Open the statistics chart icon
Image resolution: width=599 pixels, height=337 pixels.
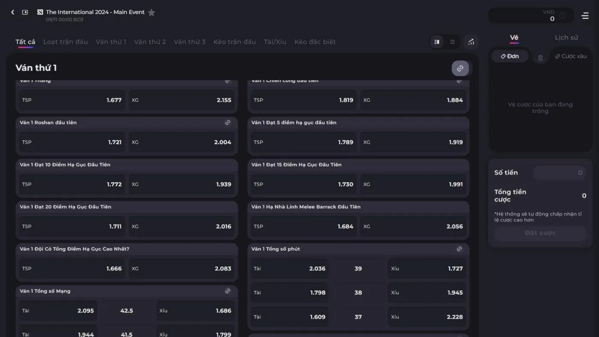pyautogui.click(x=471, y=41)
